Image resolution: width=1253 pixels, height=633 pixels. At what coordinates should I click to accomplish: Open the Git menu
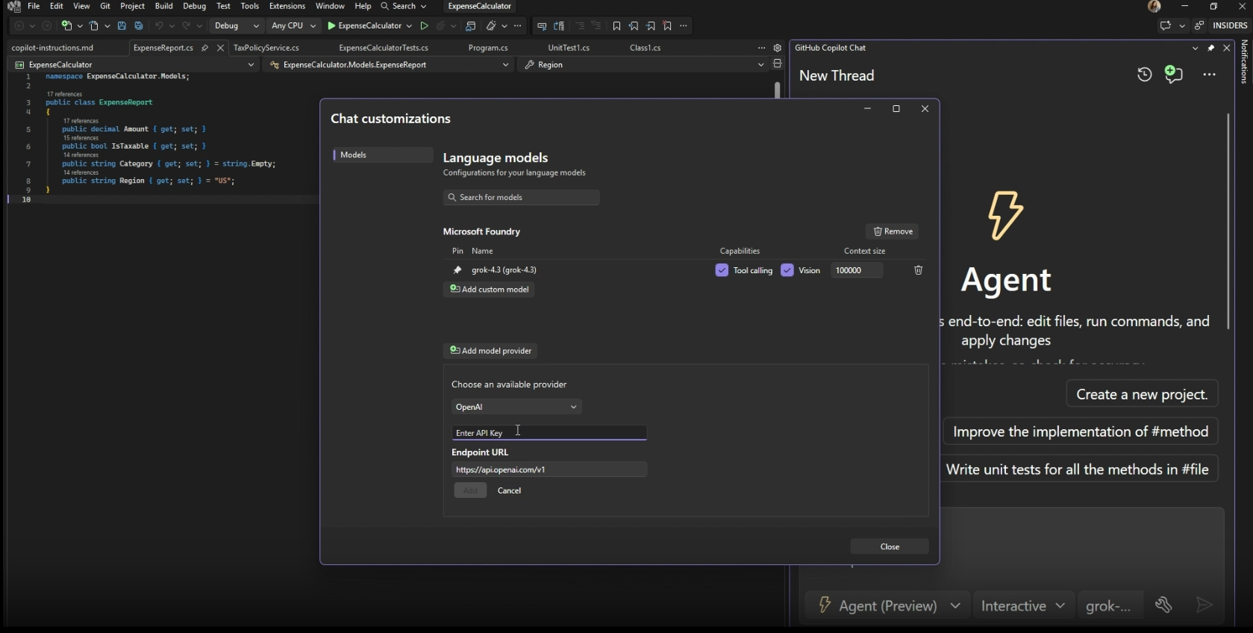(x=105, y=6)
